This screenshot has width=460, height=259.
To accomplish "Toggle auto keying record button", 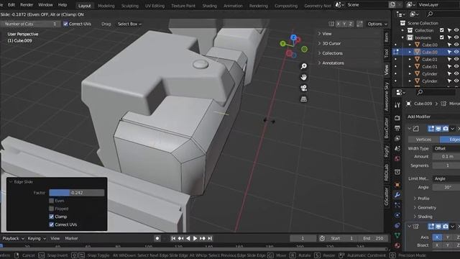I will [x=157, y=238].
